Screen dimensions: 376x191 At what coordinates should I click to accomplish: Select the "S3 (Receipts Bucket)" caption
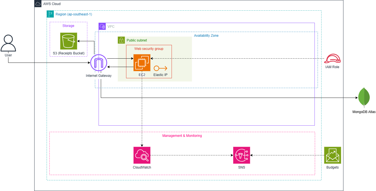(x=69, y=53)
